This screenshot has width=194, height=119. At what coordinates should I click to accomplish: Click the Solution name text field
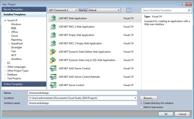tap(82, 103)
